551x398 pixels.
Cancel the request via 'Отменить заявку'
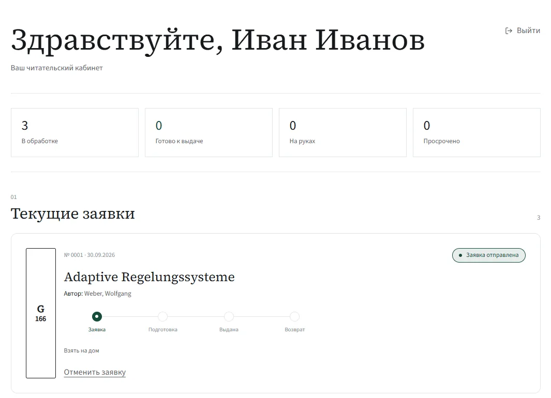click(x=95, y=372)
